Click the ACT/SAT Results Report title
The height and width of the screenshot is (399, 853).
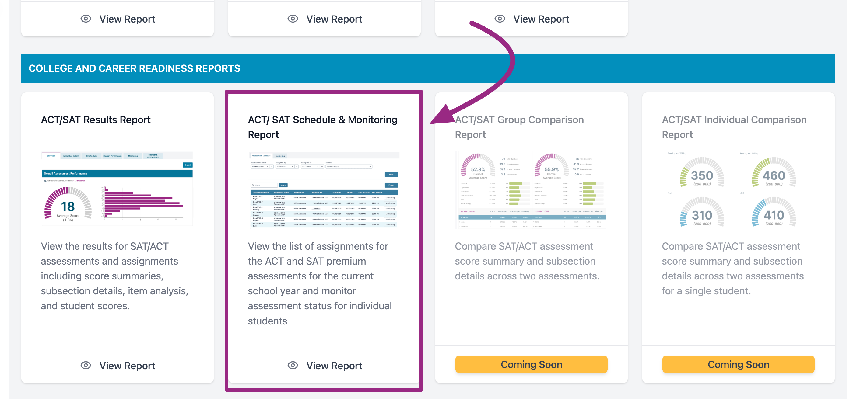96,120
